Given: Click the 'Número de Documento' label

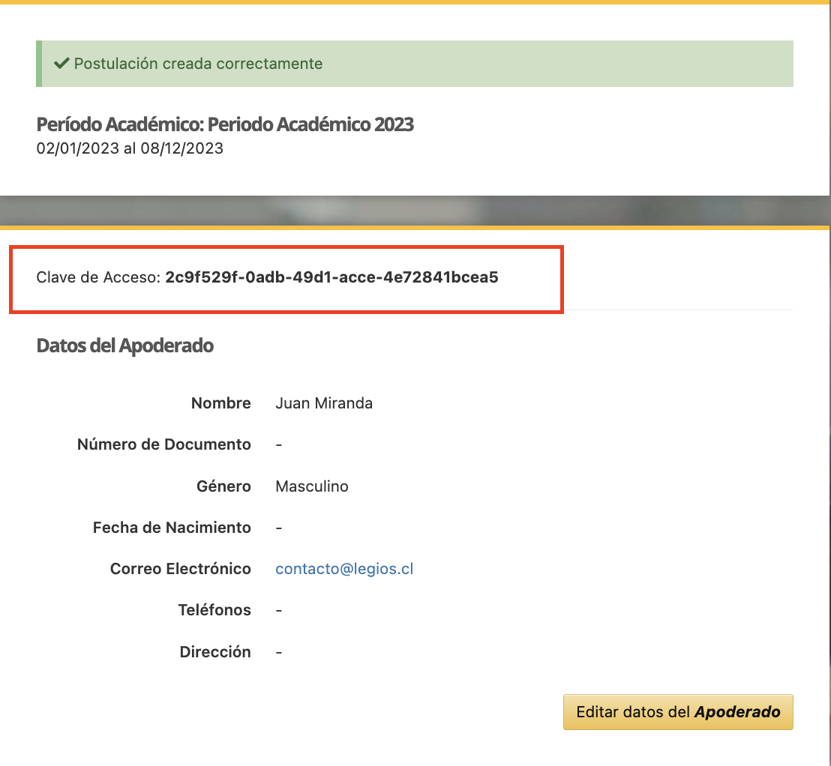Looking at the screenshot, I should tap(163, 444).
